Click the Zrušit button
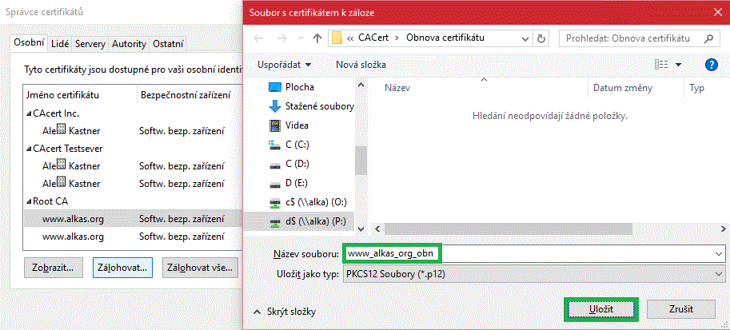Viewport: 730px width, 330px height. click(x=680, y=308)
